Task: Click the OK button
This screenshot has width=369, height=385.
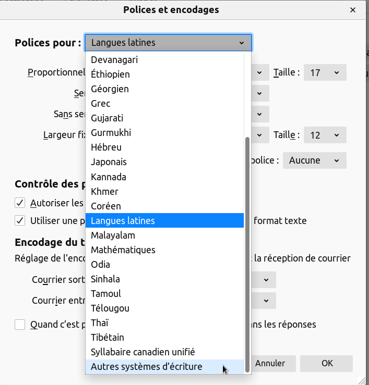Action: (x=327, y=363)
